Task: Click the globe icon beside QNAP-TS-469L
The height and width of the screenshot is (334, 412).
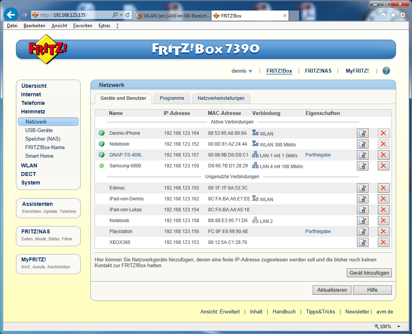Action: (x=102, y=155)
